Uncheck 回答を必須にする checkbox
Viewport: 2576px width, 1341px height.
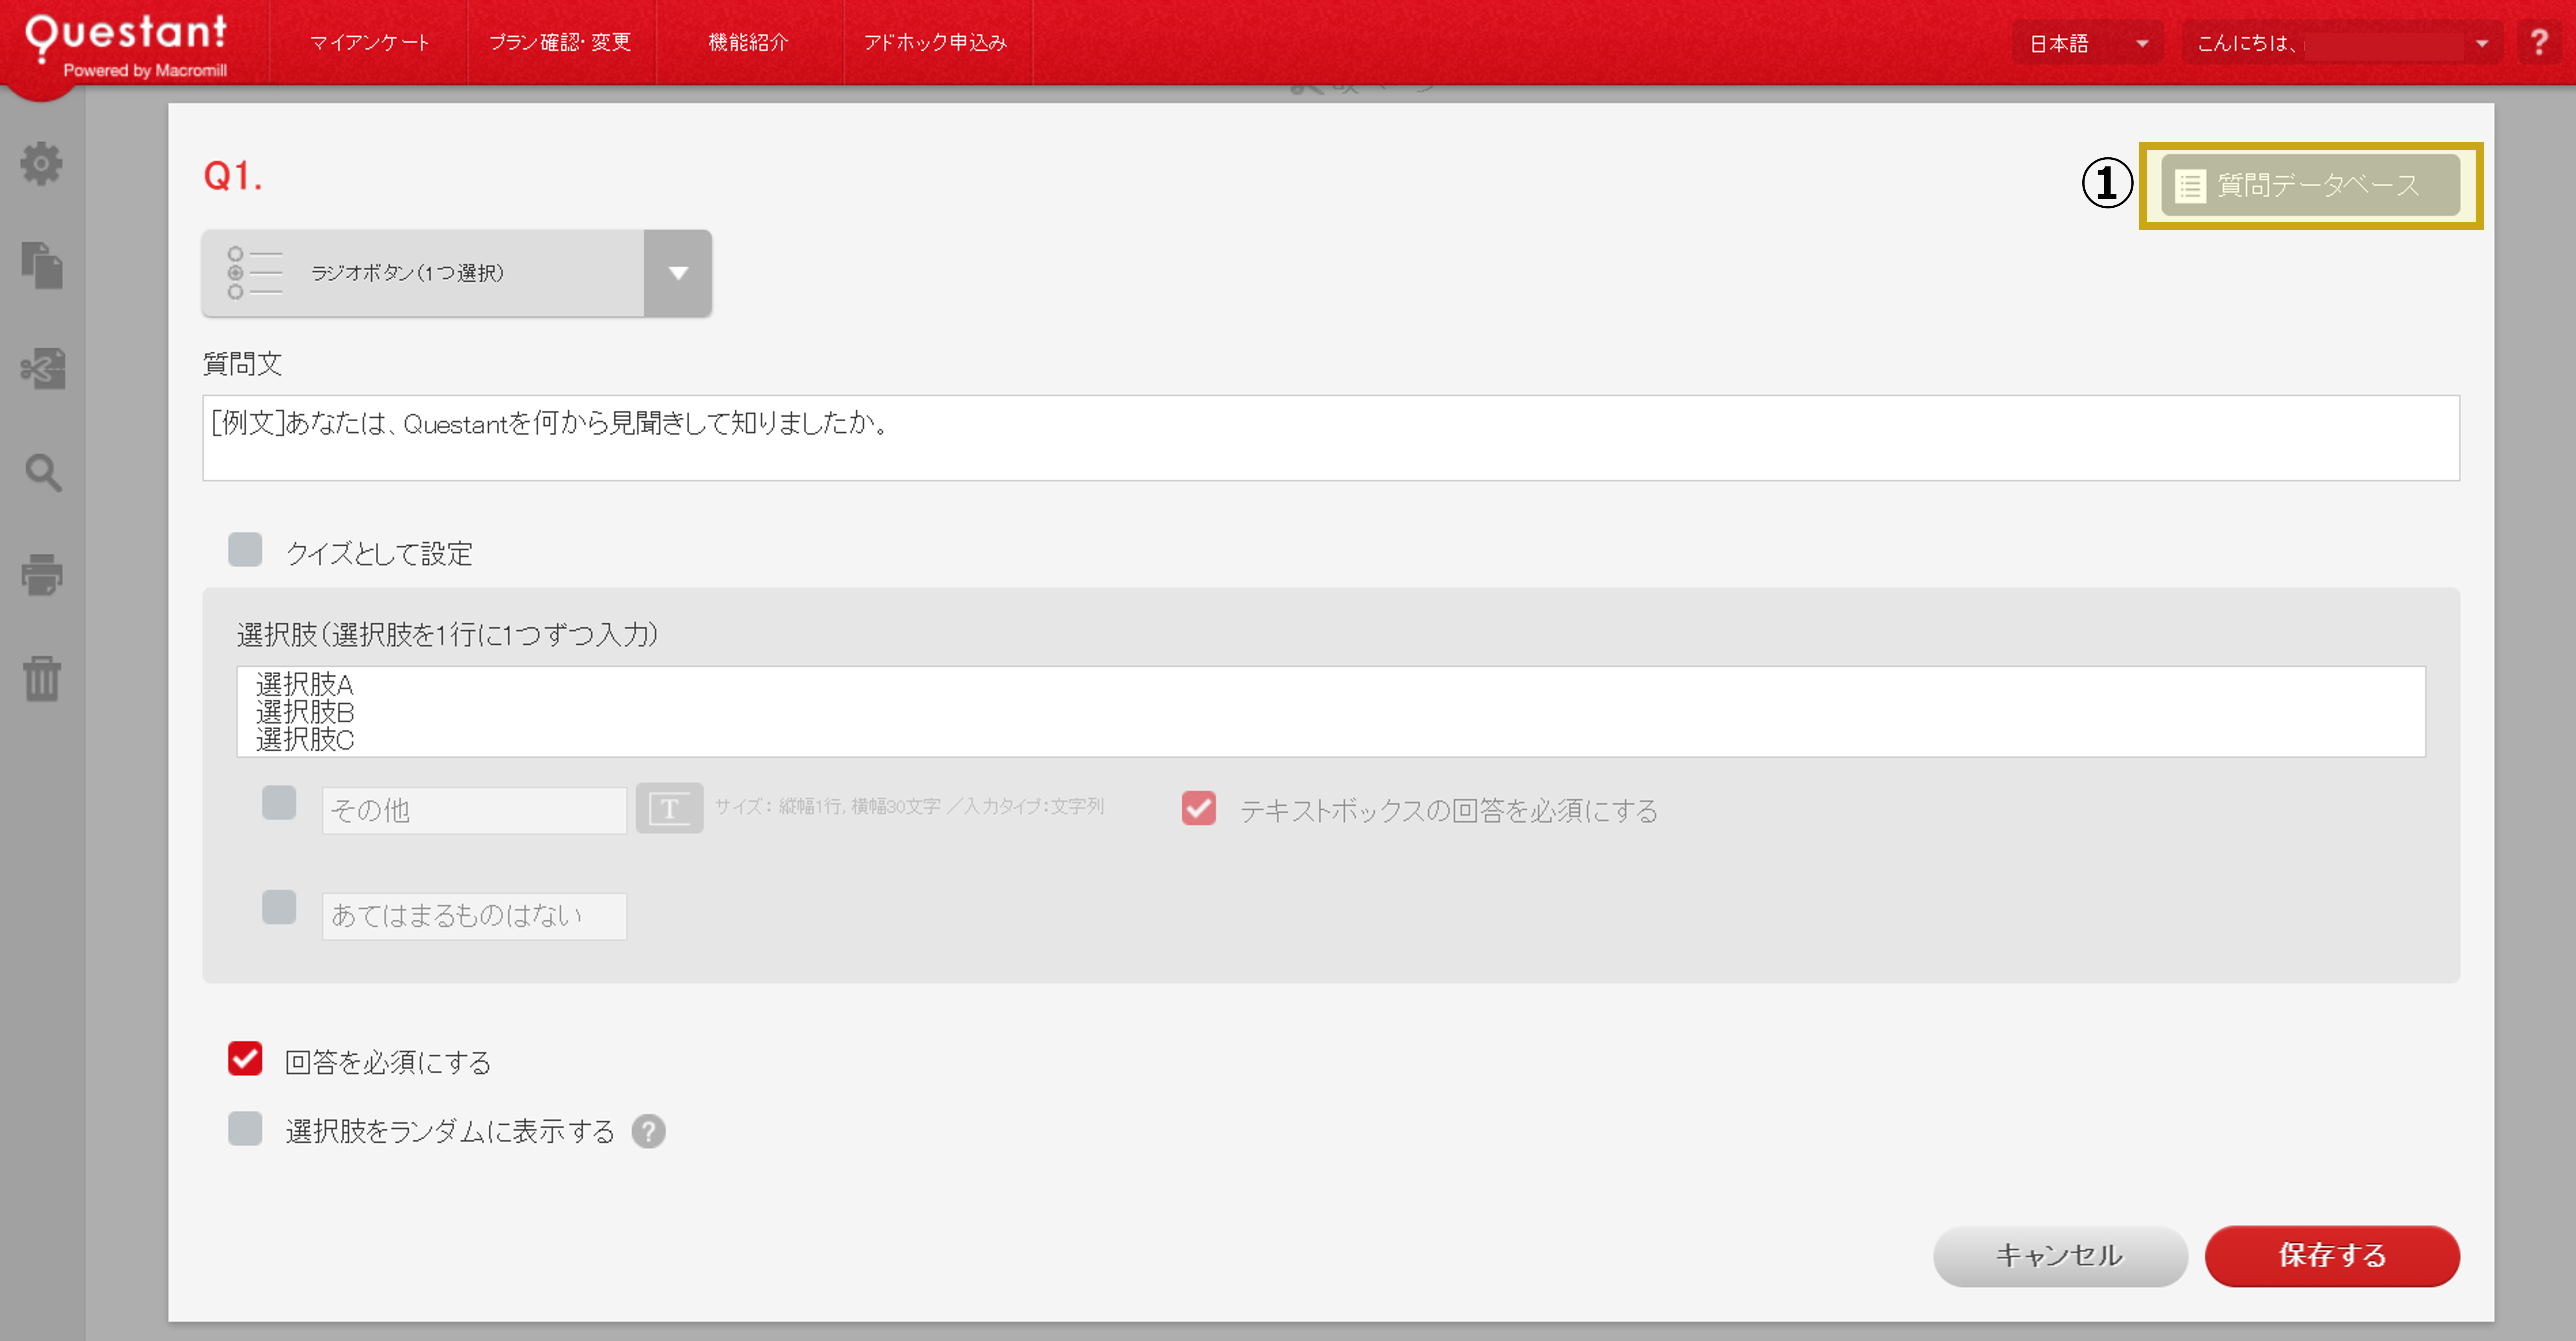click(x=245, y=1058)
